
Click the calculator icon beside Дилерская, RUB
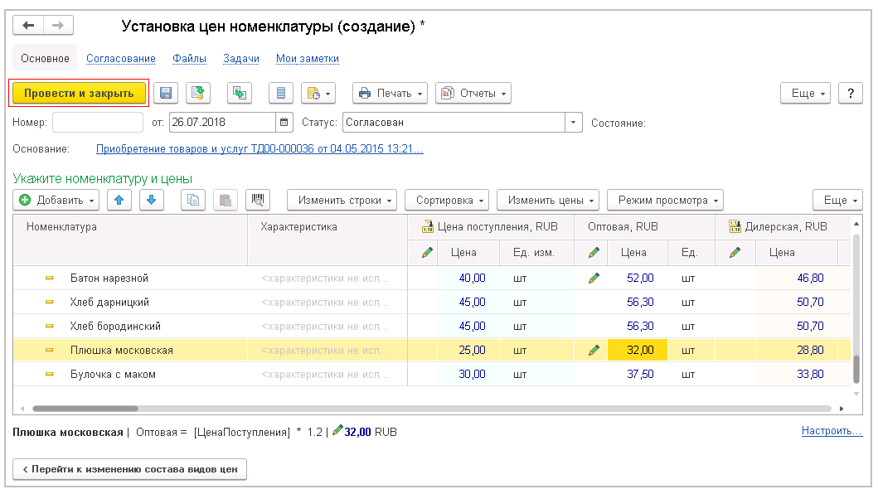click(735, 226)
